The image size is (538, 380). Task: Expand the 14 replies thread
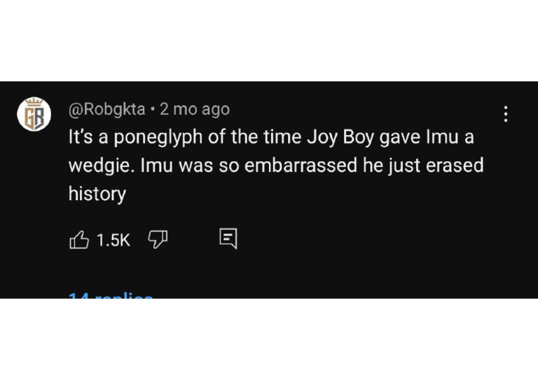point(111,295)
